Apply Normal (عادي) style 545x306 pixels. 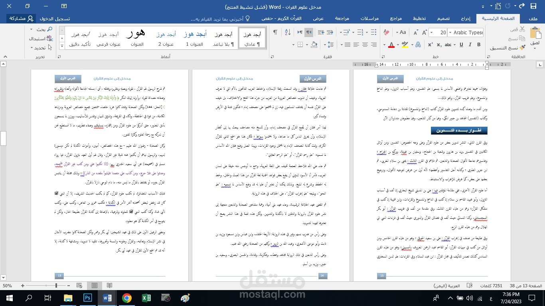pyautogui.click(x=252, y=38)
